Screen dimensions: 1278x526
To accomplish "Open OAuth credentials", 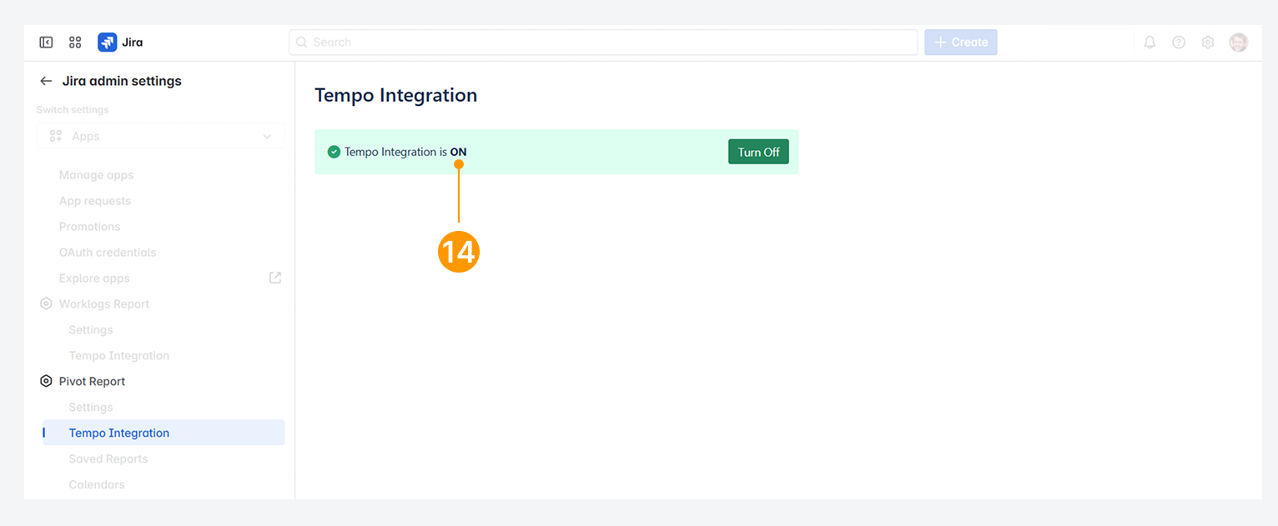I will tap(108, 253).
